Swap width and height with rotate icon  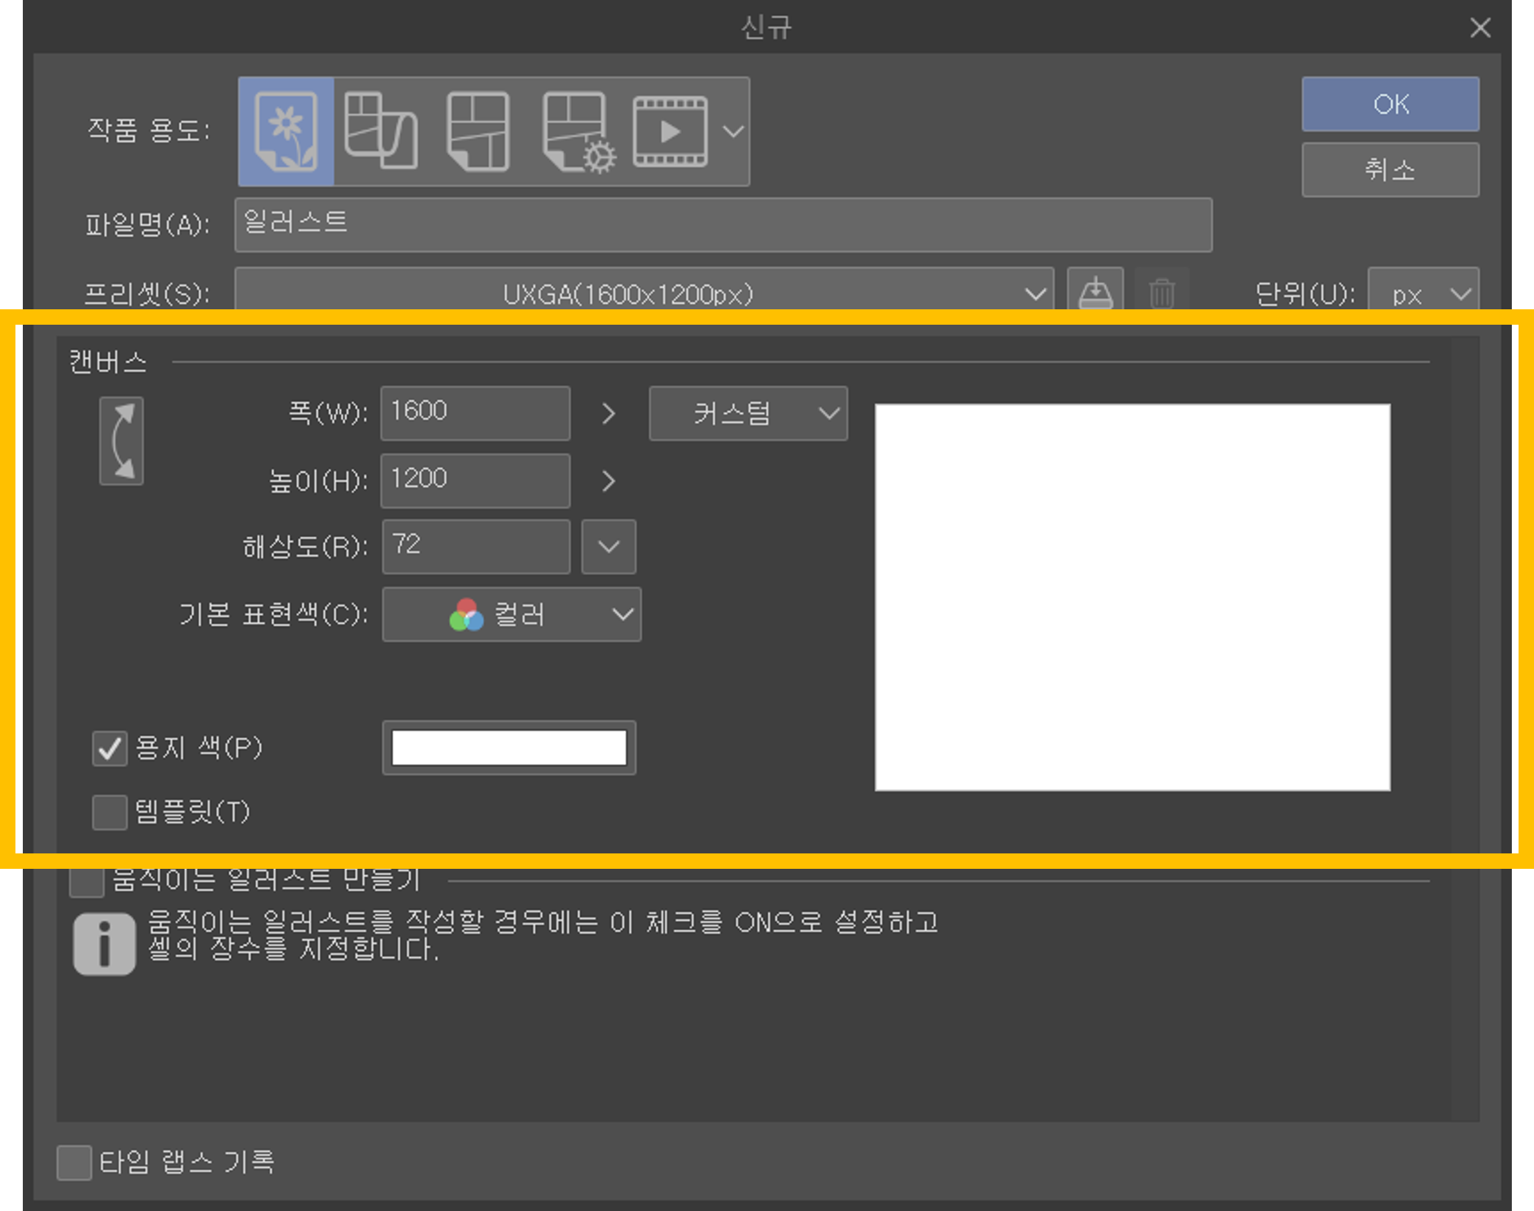coord(122,441)
